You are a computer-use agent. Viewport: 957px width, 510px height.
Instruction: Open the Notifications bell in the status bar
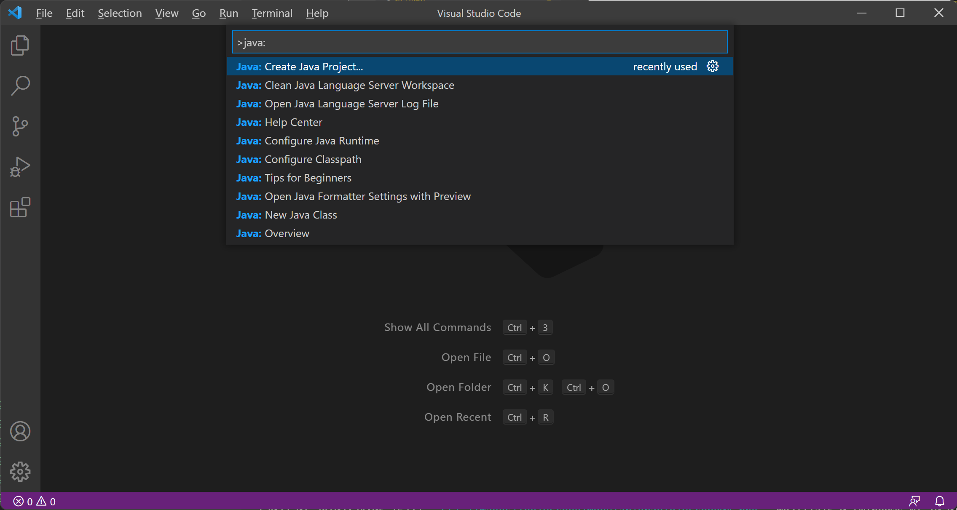[x=940, y=501]
